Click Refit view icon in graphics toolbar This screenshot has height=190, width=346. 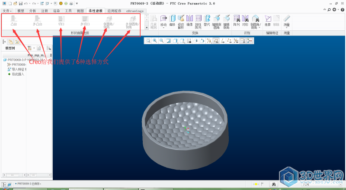pyautogui.click(x=148, y=41)
